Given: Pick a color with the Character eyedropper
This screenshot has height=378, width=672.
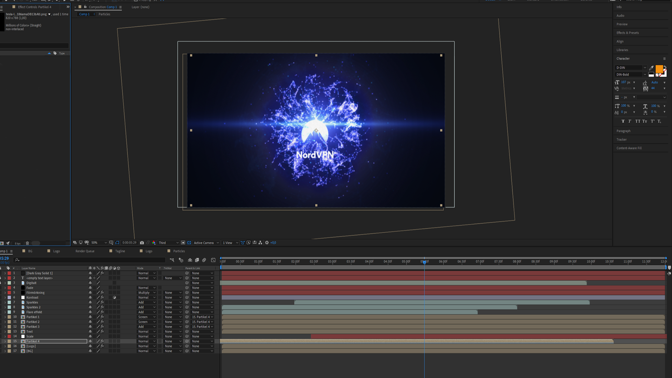Looking at the screenshot, I should click(651, 68).
